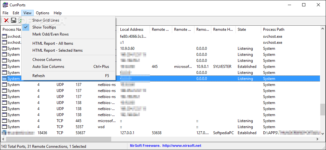
Task: Uncheck Show Tooltips in View menu
Action: tap(68, 27)
